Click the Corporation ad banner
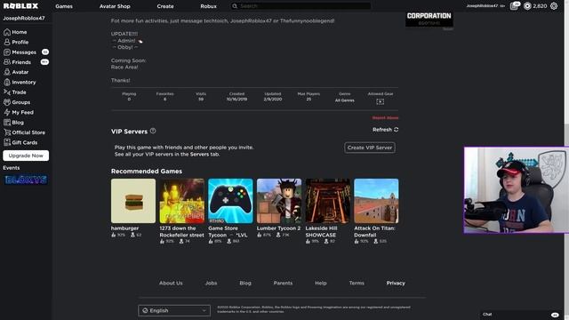 click(x=429, y=19)
